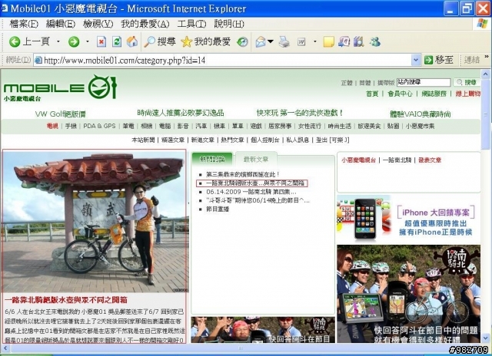Click the music media toolbar icon
This screenshot has width=492, height=356.
point(344,41)
